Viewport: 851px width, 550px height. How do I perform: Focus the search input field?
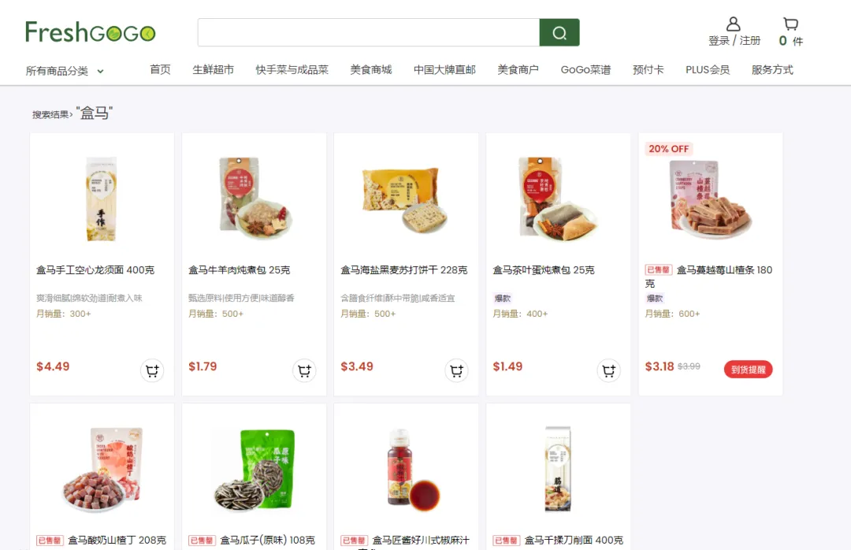pyautogui.click(x=369, y=32)
